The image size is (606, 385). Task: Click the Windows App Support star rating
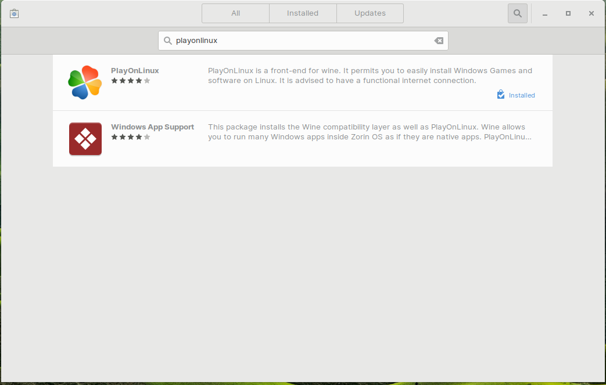click(x=131, y=137)
